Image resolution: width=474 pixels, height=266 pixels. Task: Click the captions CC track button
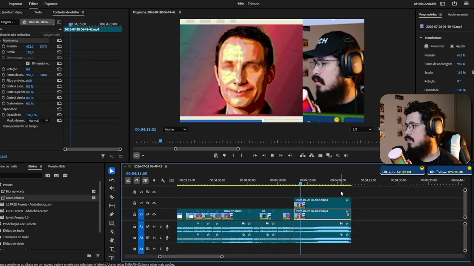point(171,180)
